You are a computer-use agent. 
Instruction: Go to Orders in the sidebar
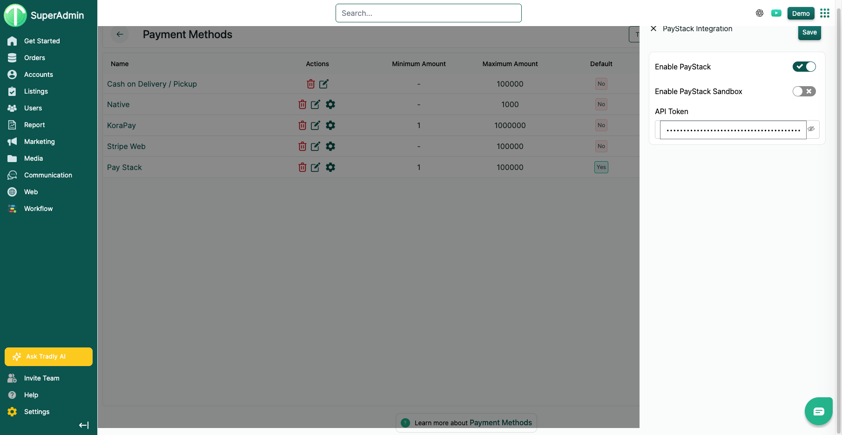coord(34,58)
